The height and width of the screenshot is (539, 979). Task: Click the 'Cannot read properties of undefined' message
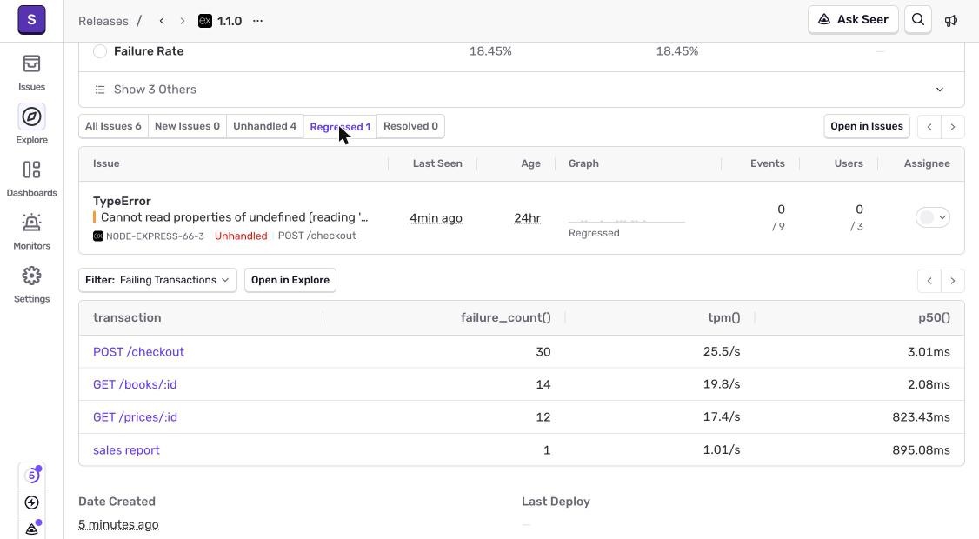click(x=234, y=217)
